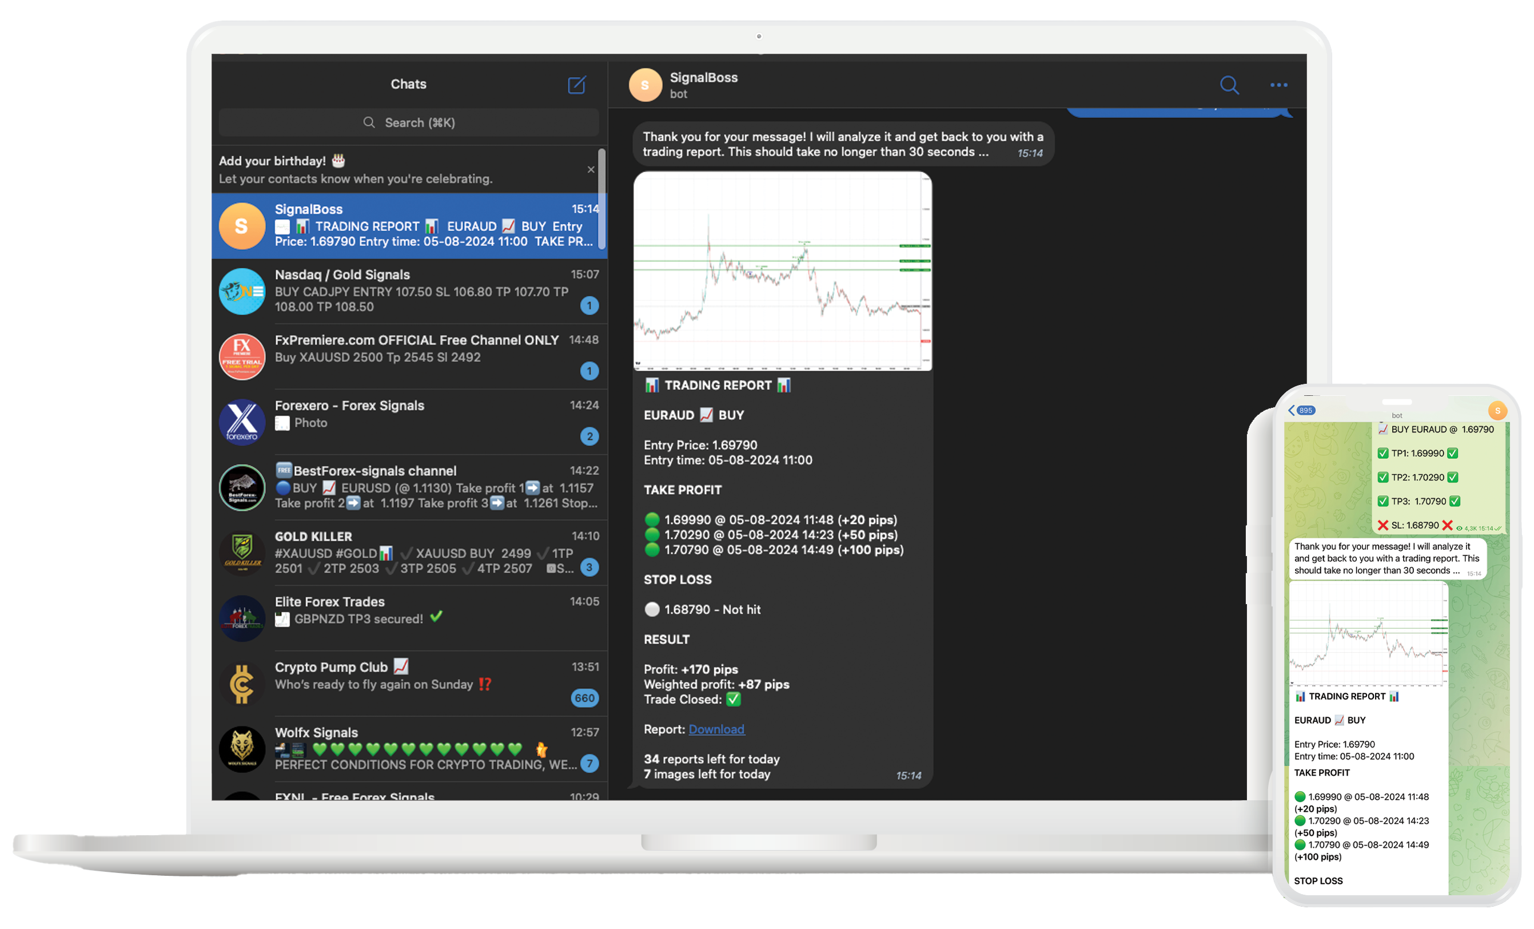This screenshot has width=1534, height=929.
Task: Open the Crypto Pump Club chat
Action: point(409,684)
